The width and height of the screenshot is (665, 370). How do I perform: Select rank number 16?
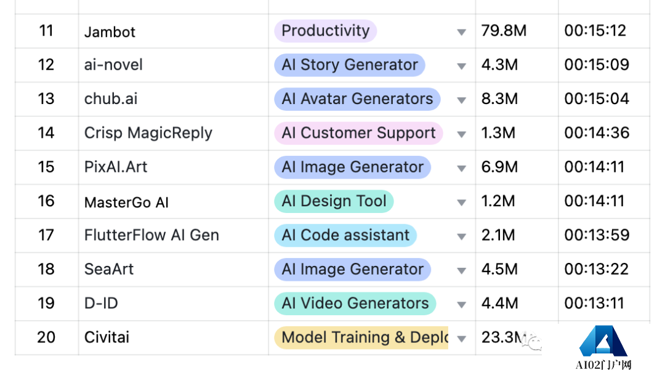(46, 201)
